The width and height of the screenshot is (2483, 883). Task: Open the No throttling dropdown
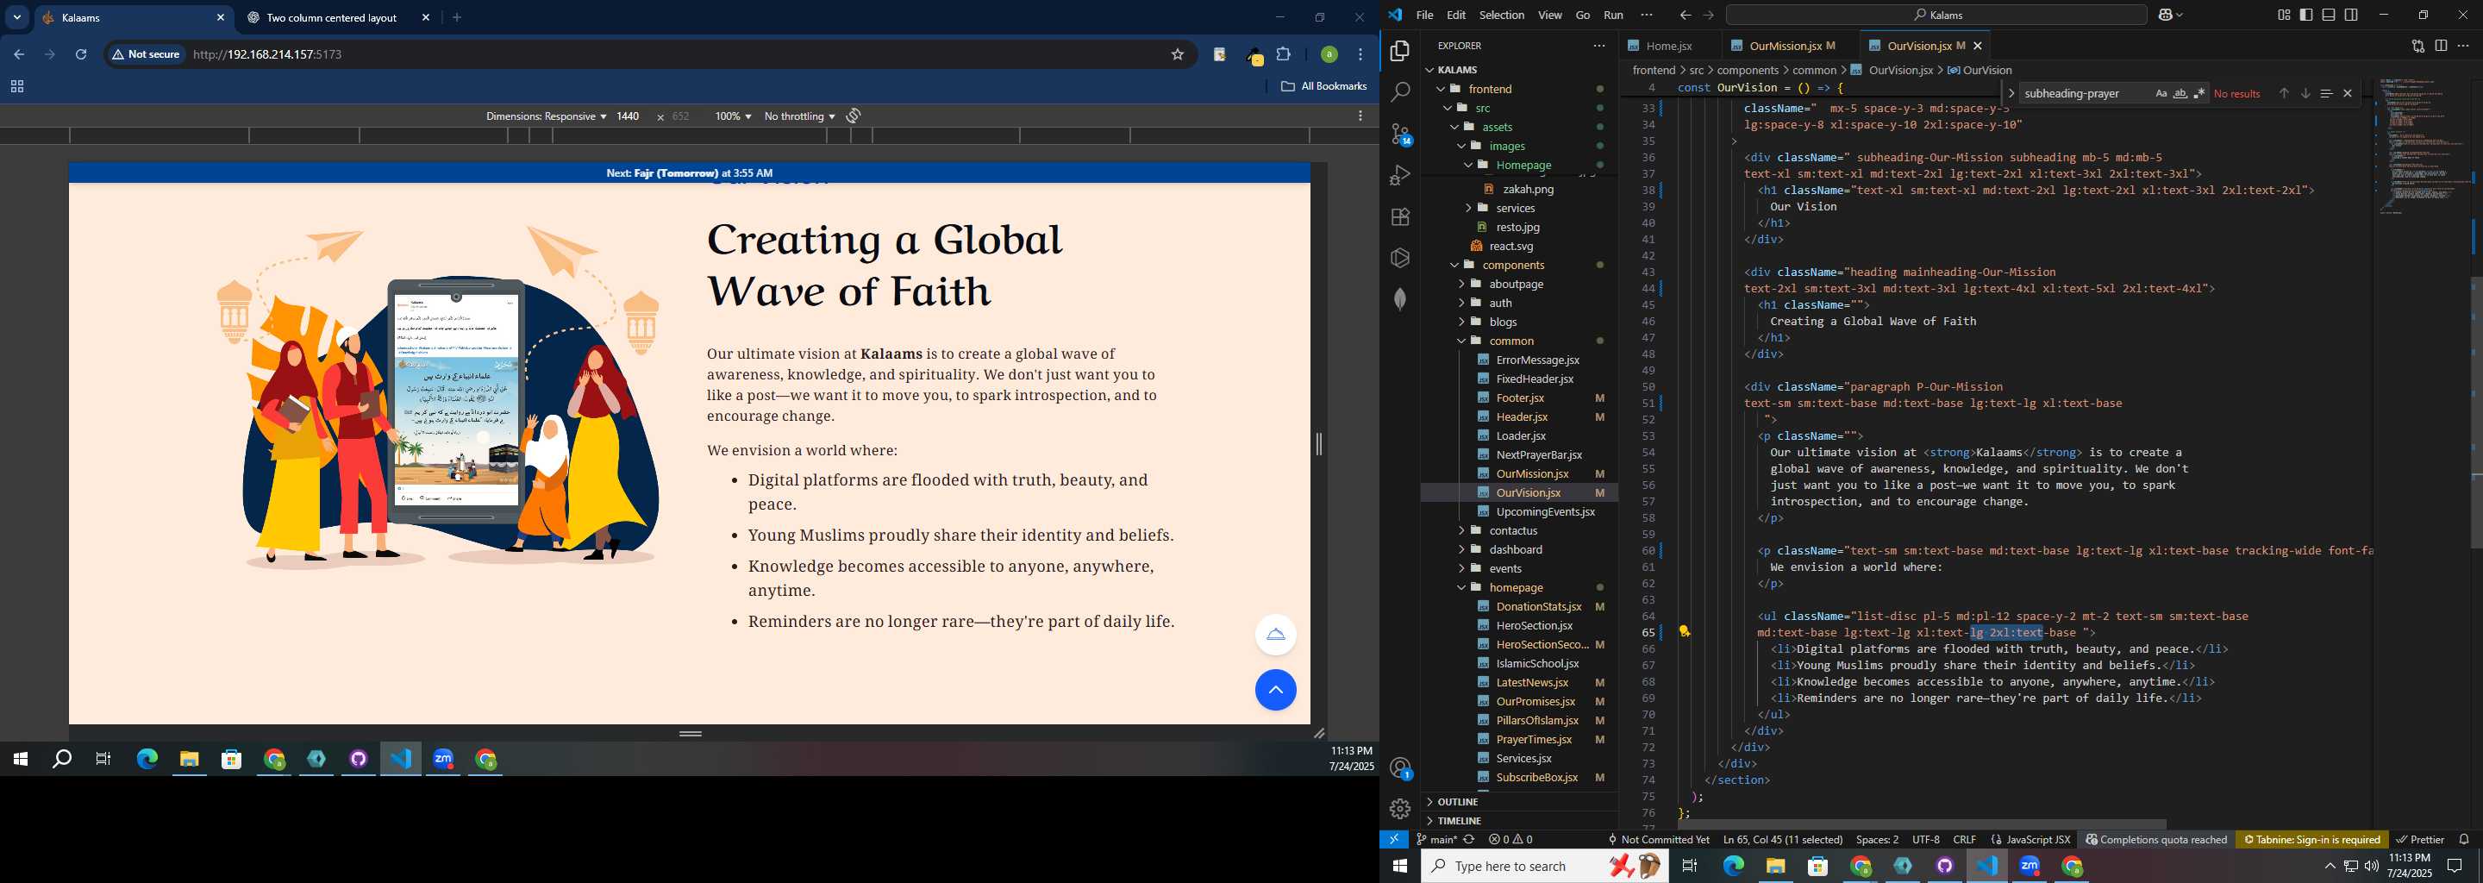pyautogui.click(x=799, y=116)
